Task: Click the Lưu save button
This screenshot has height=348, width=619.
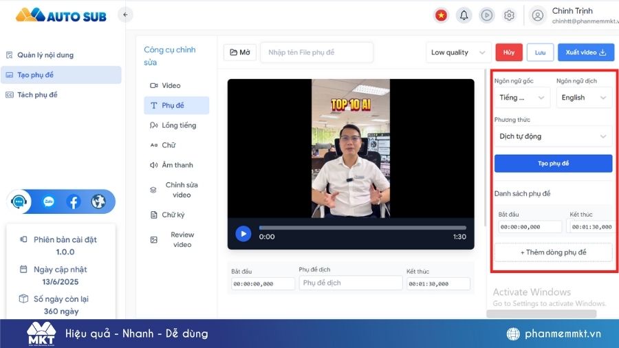Action: (540, 52)
